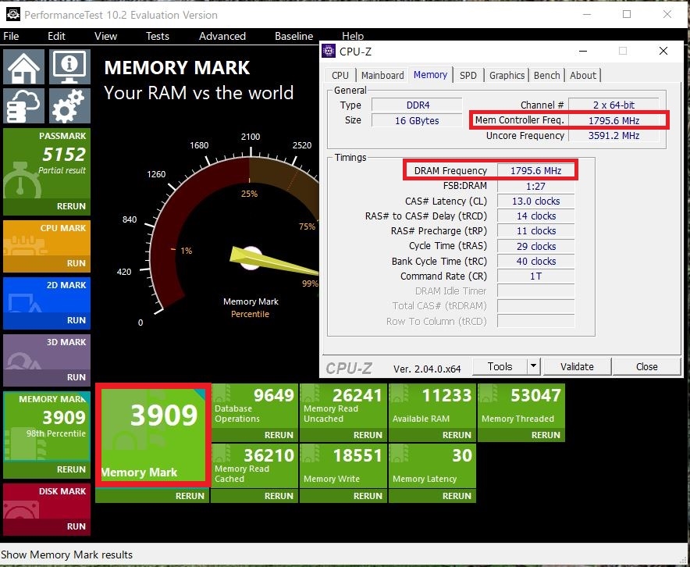This screenshot has width=690, height=567.
Task: Open the Advanced menu
Action: coord(222,36)
